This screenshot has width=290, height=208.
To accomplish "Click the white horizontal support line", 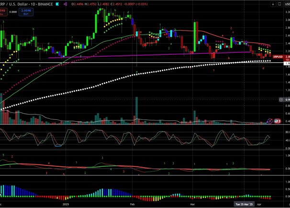I will (x=142, y=63).
